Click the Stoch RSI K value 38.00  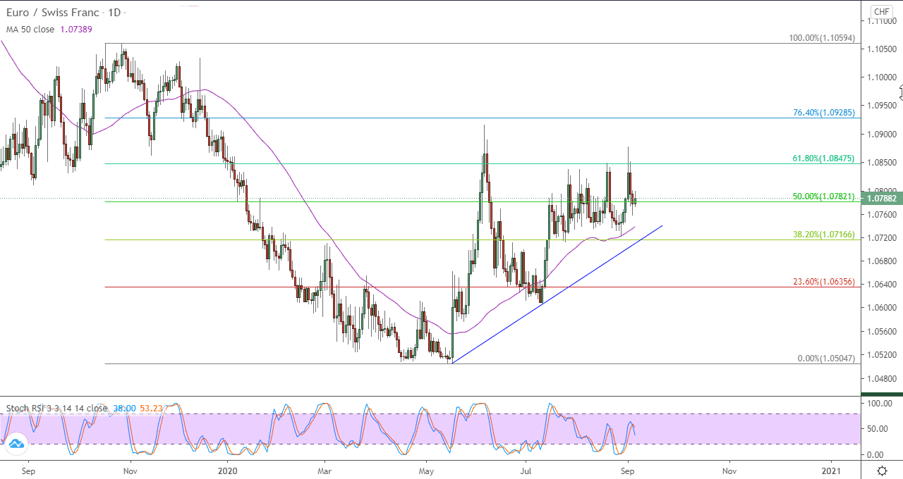pos(126,408)
